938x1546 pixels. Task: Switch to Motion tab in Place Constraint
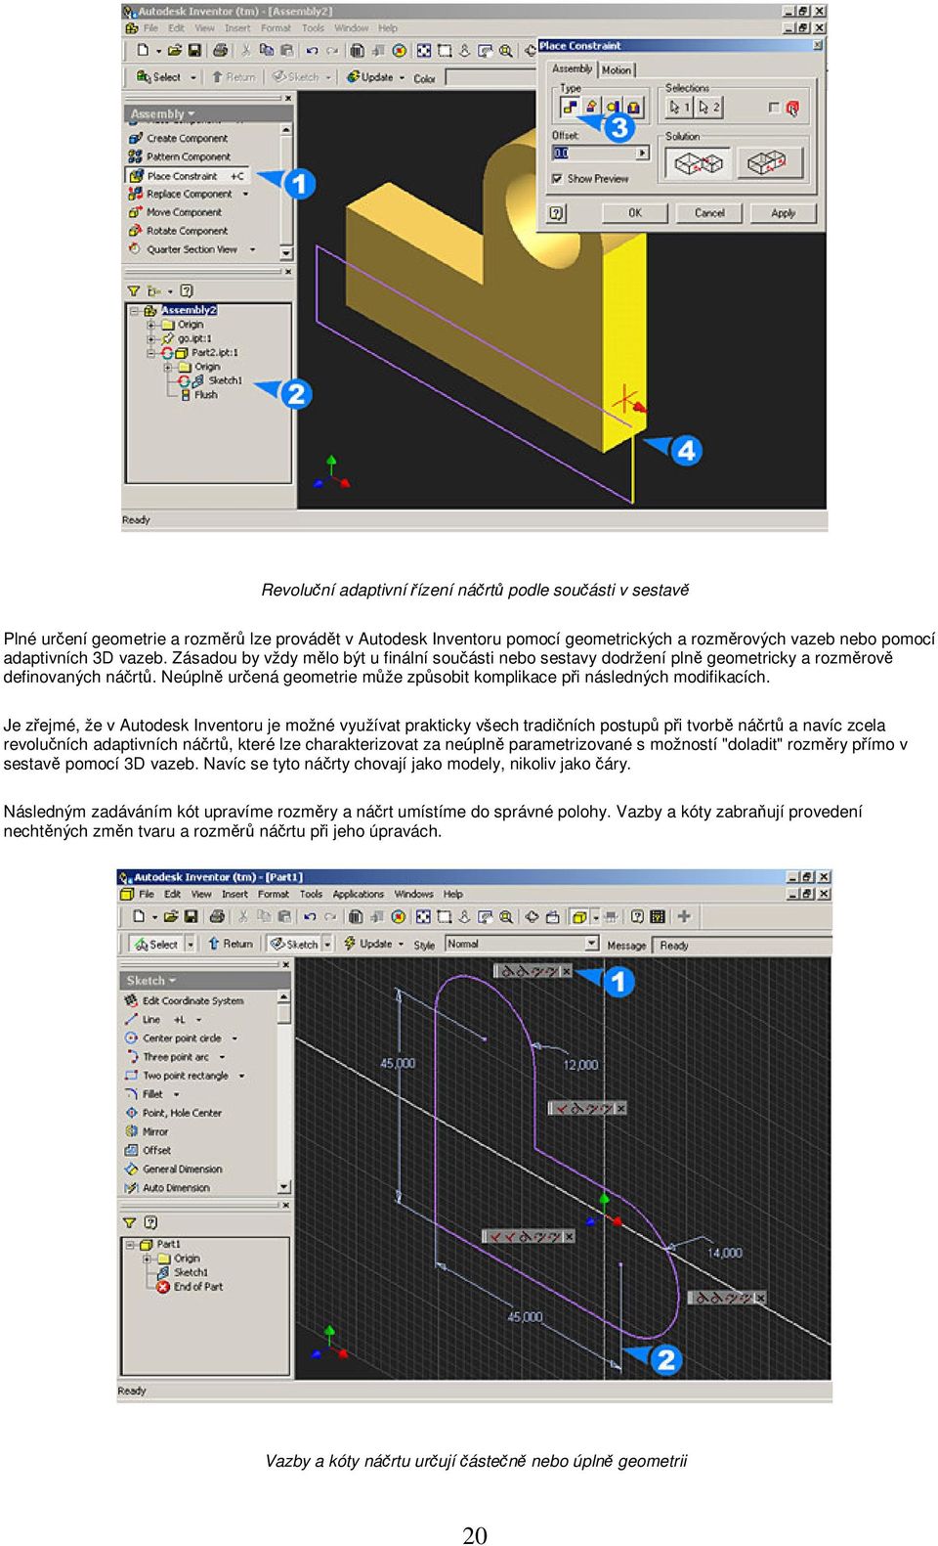617,69
